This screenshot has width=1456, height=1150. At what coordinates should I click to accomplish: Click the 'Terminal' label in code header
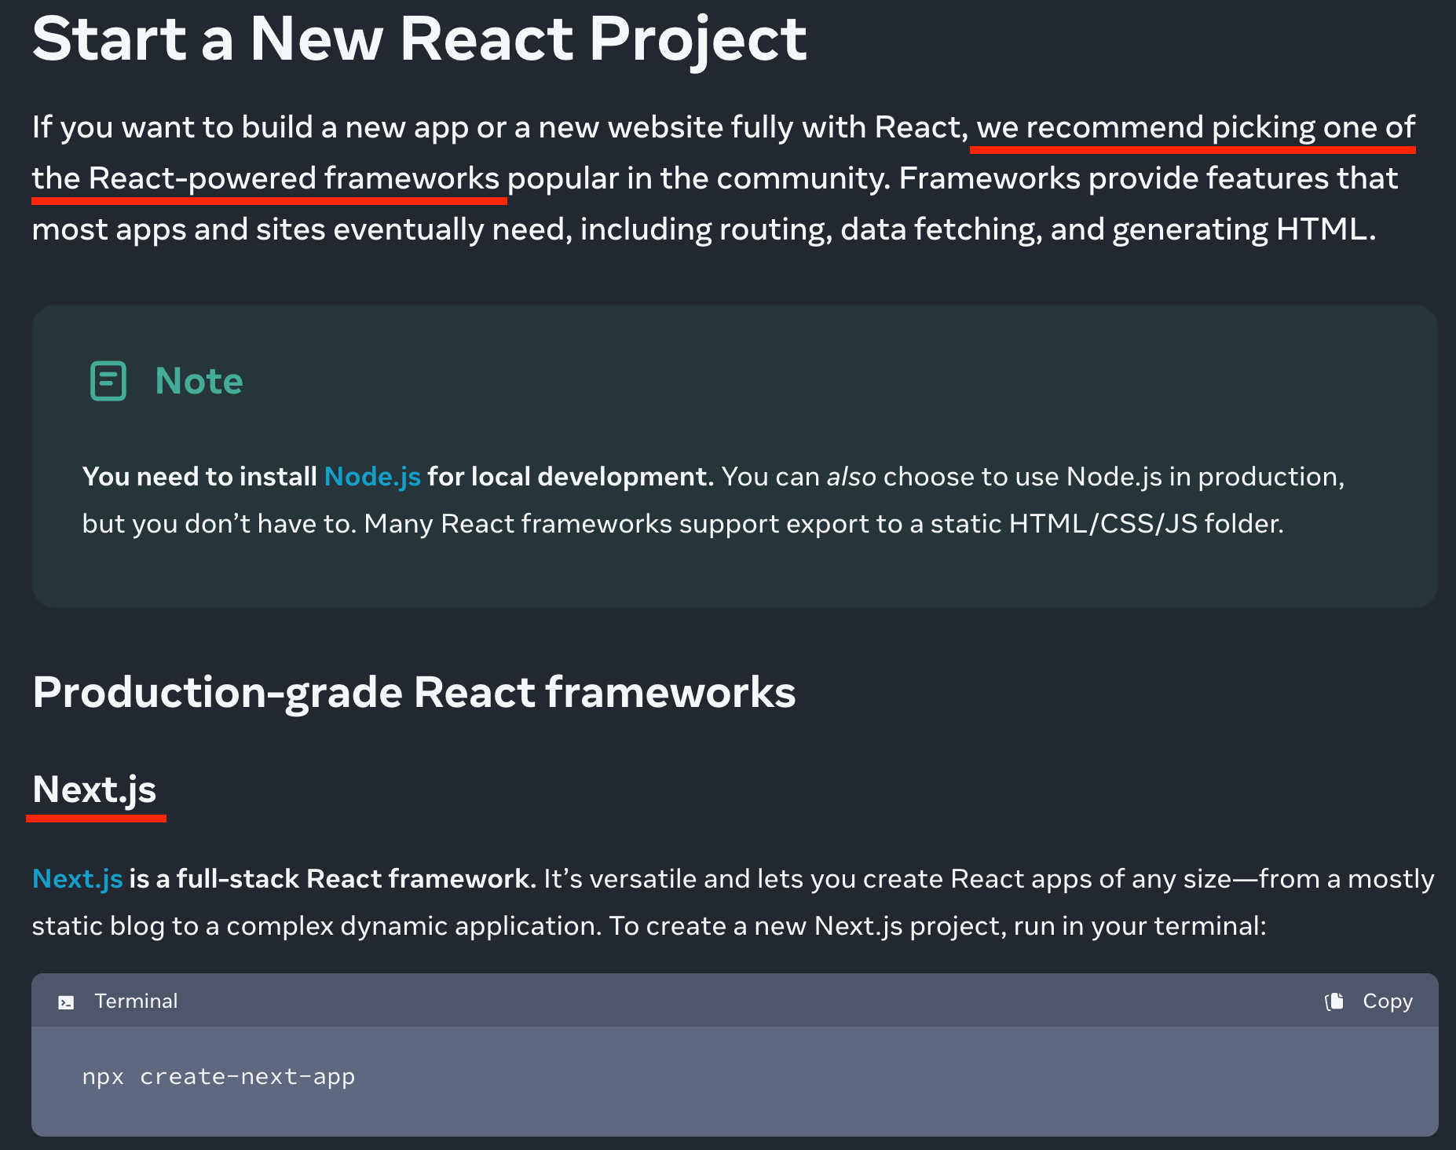(136, 1002)
